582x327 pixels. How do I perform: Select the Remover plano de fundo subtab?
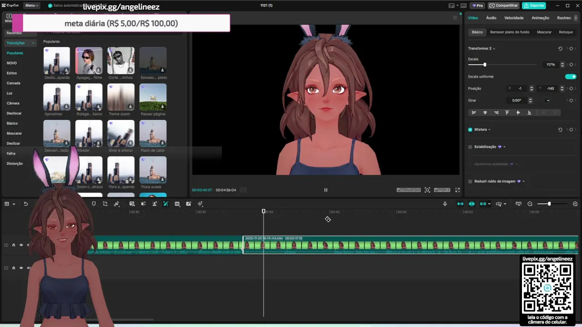[x=509, y=32]
